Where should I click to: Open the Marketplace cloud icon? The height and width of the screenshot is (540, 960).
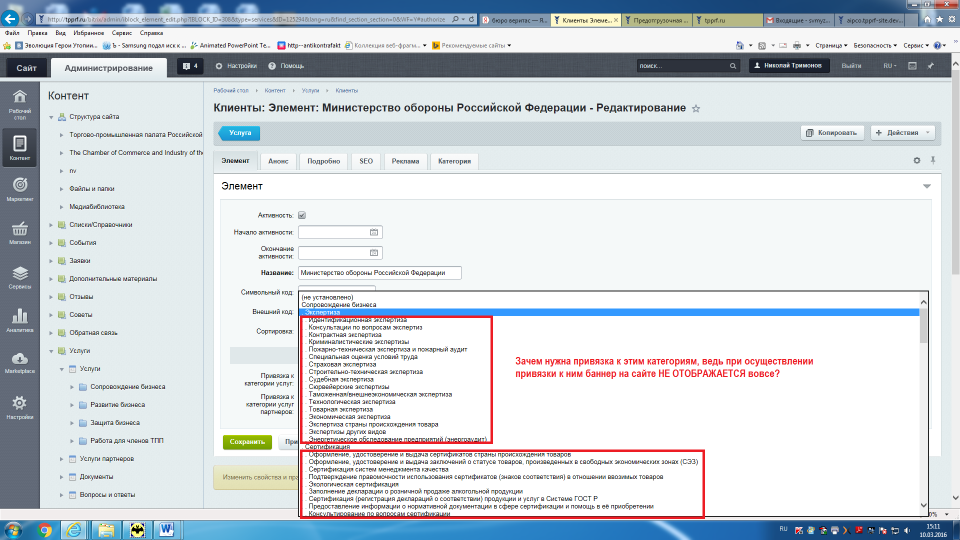tap(19, 362)
